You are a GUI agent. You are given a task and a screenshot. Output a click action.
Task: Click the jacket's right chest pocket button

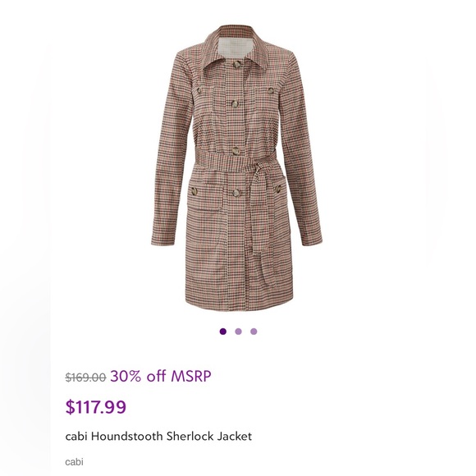(270, 90)
